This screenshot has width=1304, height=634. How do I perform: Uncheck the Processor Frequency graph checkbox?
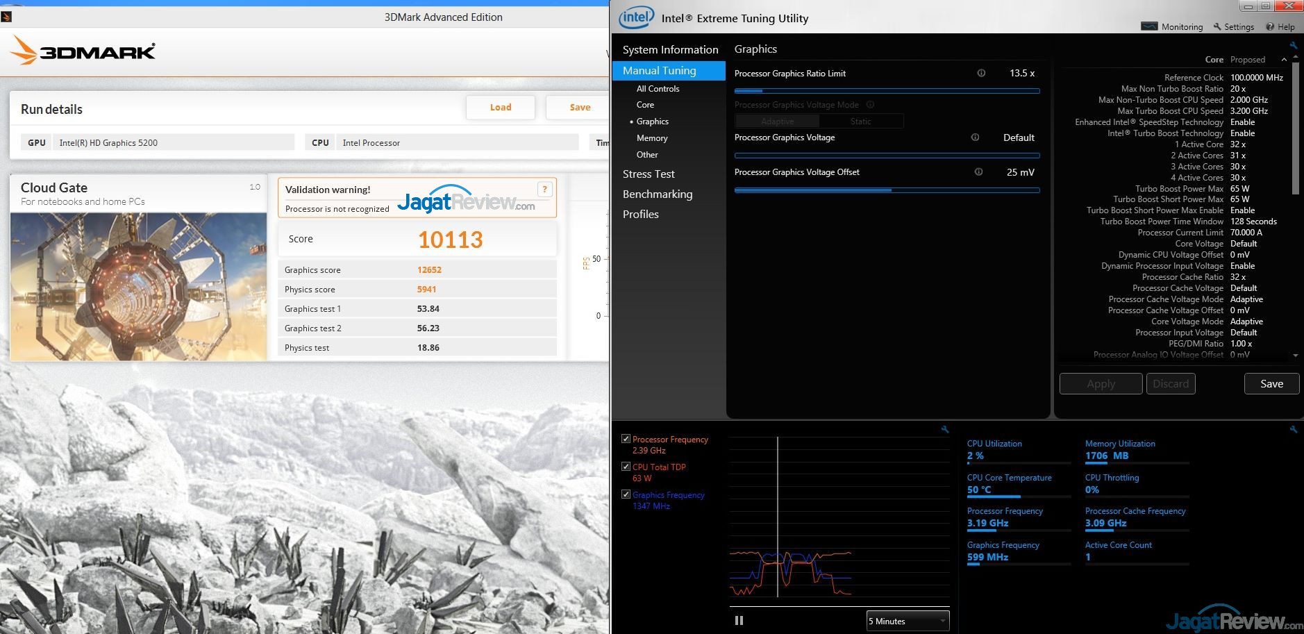pyautogui.click(x=626, y=439)
